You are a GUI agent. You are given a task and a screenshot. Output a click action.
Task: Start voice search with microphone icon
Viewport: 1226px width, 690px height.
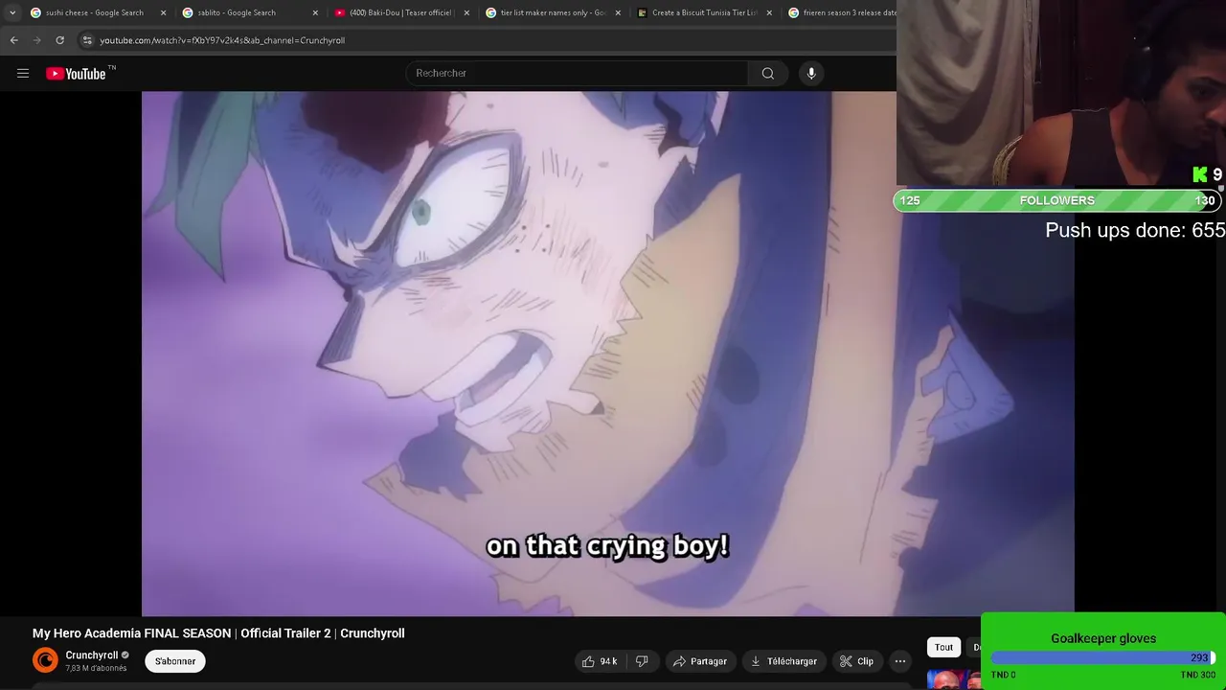click(x=811, y=73)
